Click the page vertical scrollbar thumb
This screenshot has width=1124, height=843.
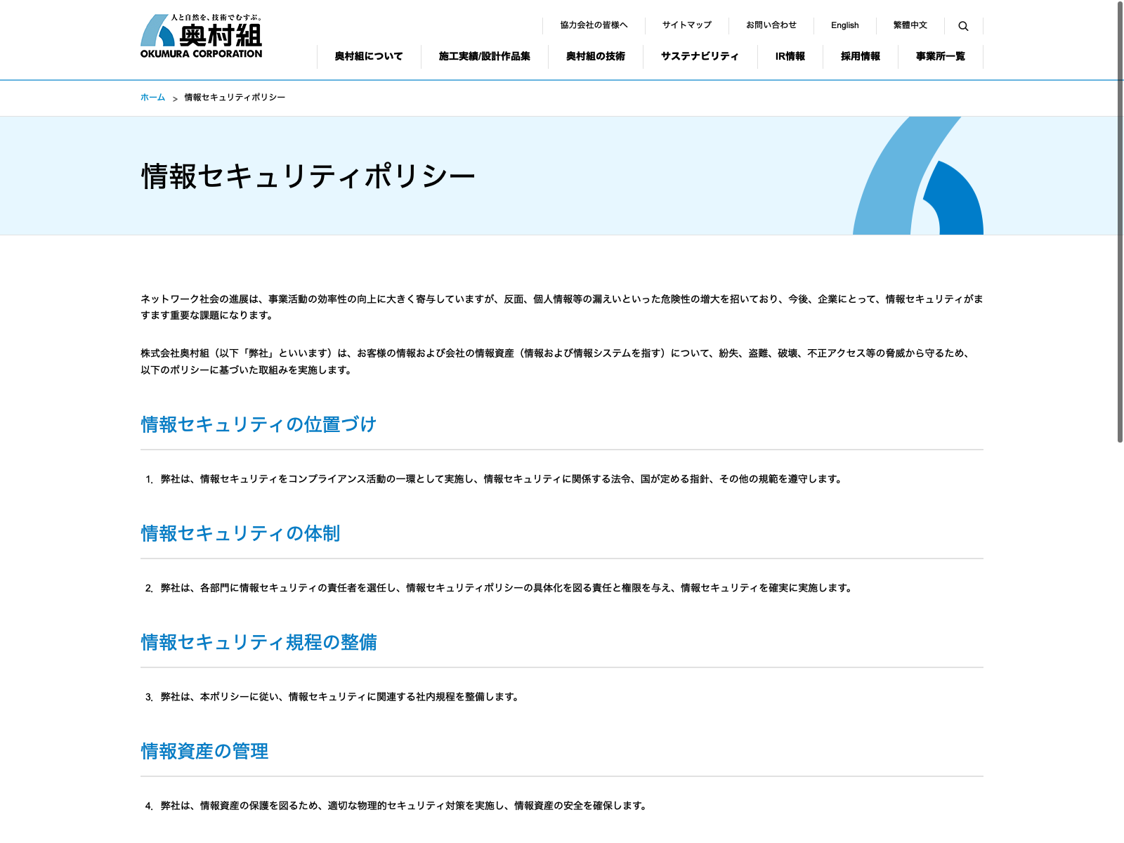click(1120, 221)
